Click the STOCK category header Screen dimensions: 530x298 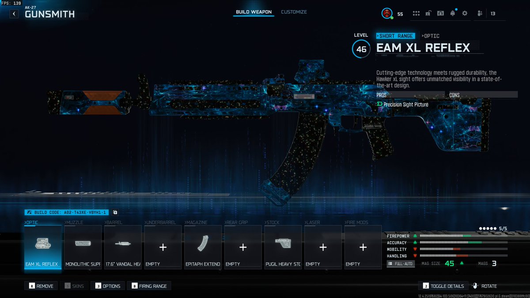click(273, 223)
